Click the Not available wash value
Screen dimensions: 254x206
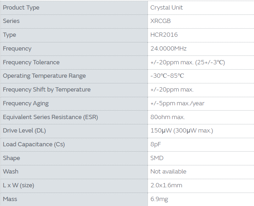point(168,171)
